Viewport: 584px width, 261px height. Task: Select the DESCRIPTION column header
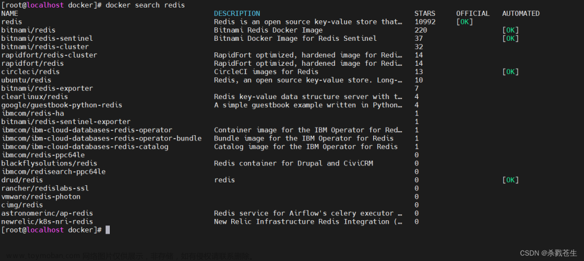[237, 13]
